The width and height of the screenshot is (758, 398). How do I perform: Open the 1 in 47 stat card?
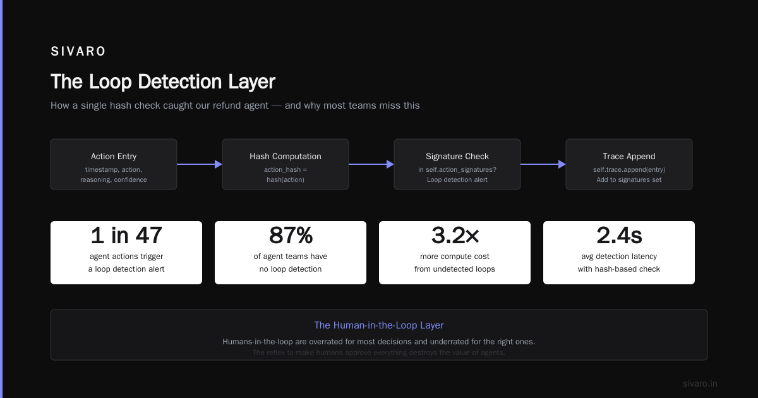pos(126,253)
